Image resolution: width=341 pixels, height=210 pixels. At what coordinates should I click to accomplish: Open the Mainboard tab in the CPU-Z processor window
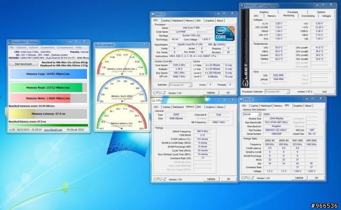(x=177, y=21)
